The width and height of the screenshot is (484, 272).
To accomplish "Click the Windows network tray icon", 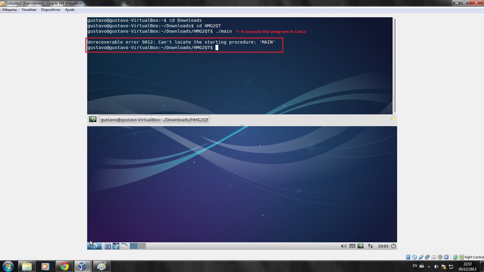I will (x=451, y=267).
